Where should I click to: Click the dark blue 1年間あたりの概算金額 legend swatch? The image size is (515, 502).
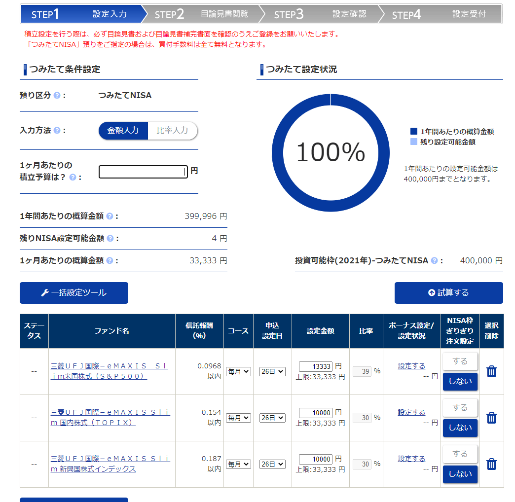[x=414, y=131]
